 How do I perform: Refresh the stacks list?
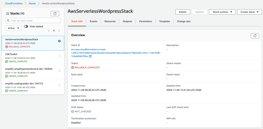point(55,14)
